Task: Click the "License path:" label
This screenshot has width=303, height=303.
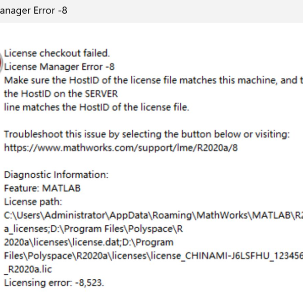Action: (x=33, y=202)
